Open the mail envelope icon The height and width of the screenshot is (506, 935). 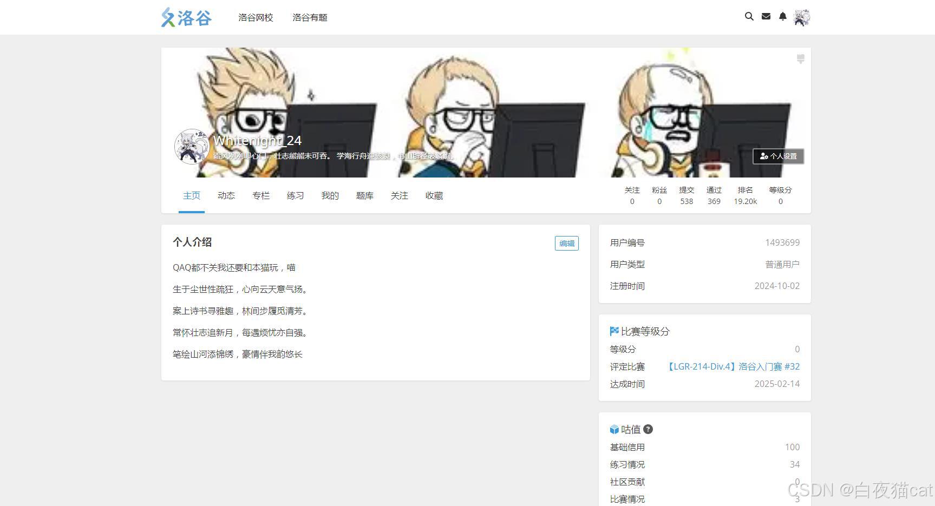(766, 17)
